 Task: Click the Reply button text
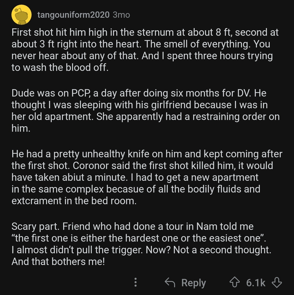point(194,283)
